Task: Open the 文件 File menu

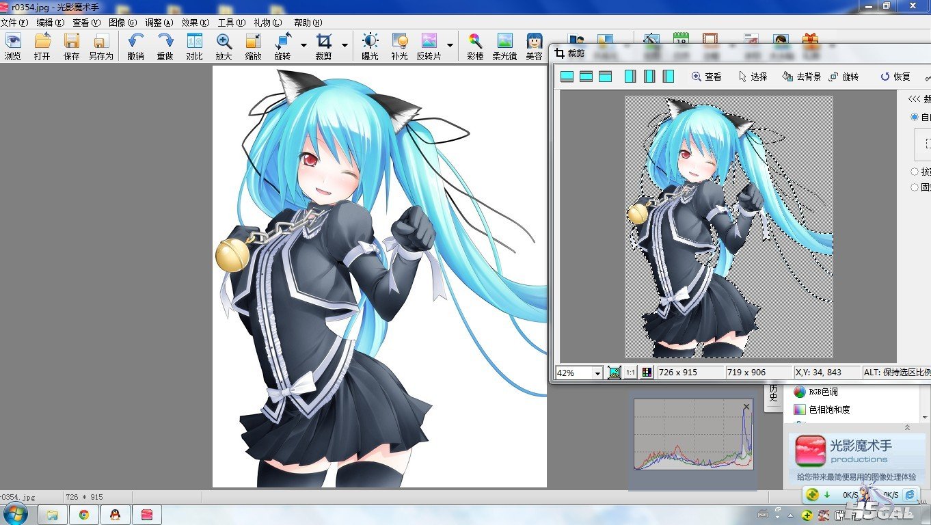Action: pyautogui.click(x=14, y=23)
